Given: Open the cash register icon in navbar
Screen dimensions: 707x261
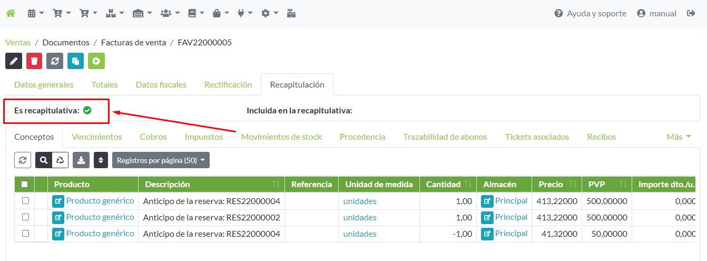Looking at the screenshot, I should [291, 13].
